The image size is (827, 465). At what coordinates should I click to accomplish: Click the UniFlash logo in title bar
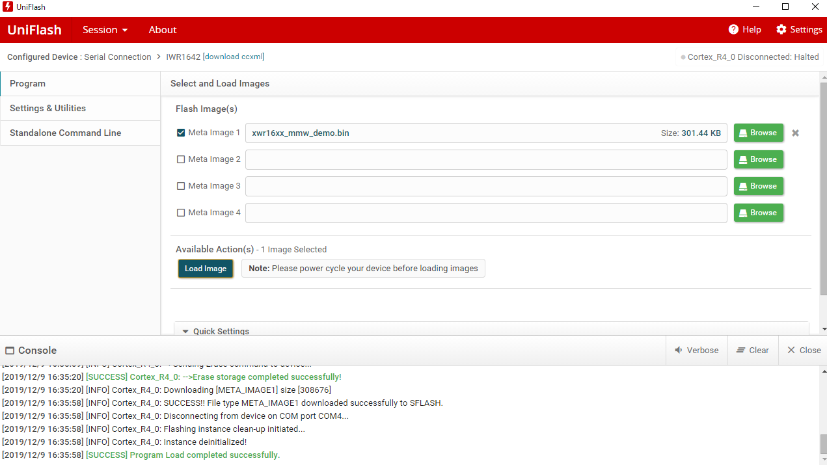8,7
